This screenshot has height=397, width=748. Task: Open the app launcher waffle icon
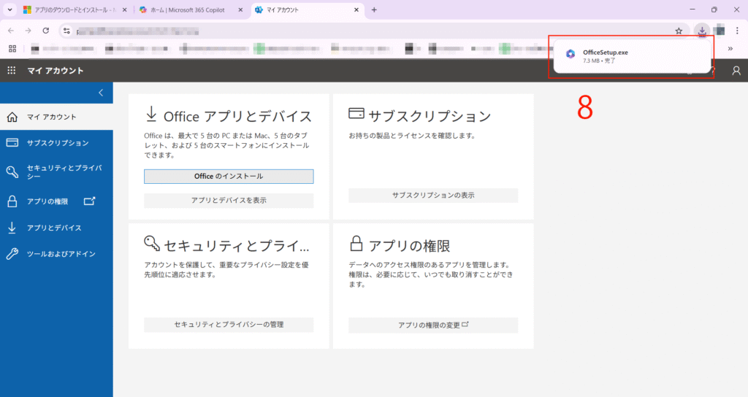(12, 71)
